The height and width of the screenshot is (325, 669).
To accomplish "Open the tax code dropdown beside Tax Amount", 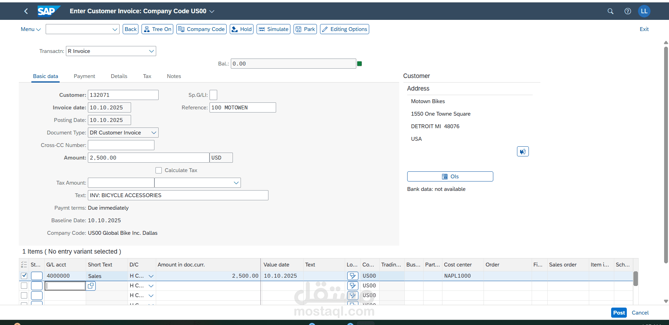I will pos(236,183).
